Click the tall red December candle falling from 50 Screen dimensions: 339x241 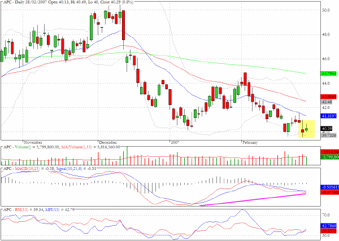tap(123, 25)
